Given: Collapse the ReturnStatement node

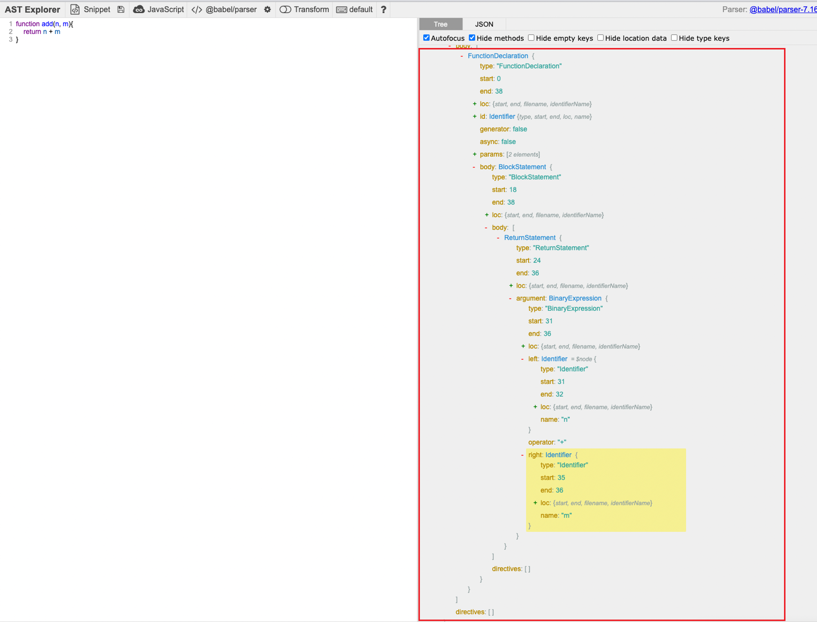Looking at the screenshot, I should point(498,238).
